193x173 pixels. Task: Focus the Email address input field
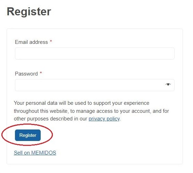point(95,53)
